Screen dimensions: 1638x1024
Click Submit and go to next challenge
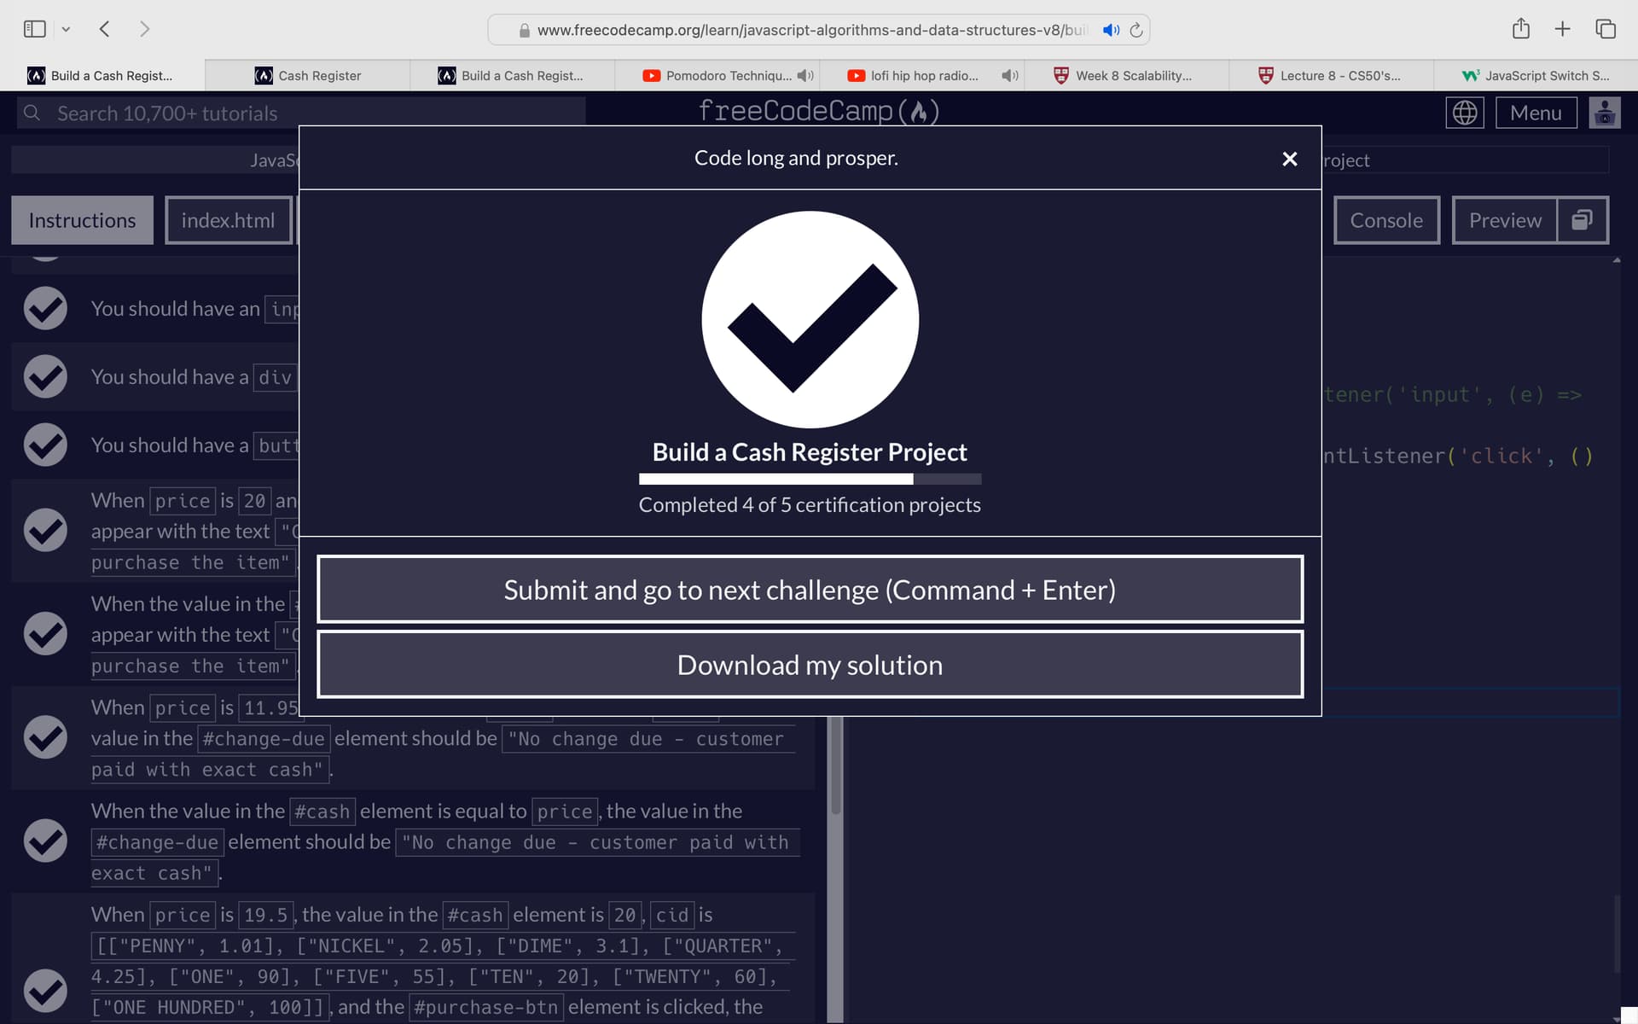point(809,589)
